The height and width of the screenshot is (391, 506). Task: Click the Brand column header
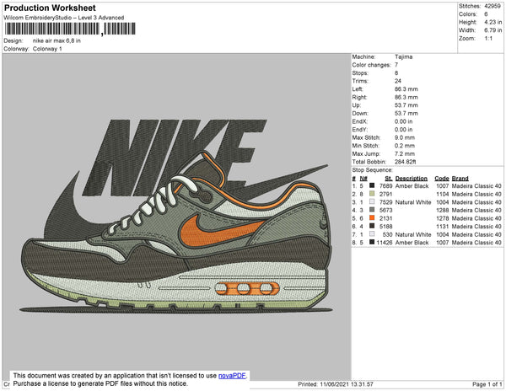pos(460,178)
